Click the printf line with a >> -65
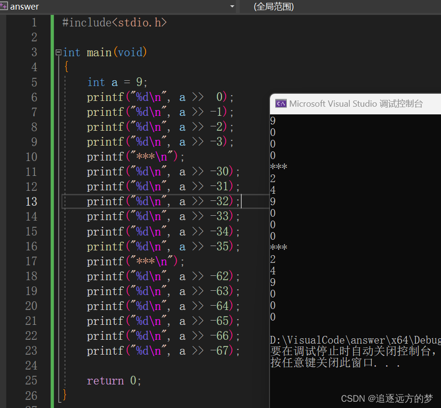Viewport: 441px width, 408px height. tap(163, 321)
